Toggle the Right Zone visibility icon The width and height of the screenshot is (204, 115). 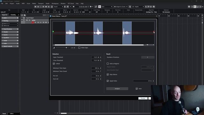point(200,7)
